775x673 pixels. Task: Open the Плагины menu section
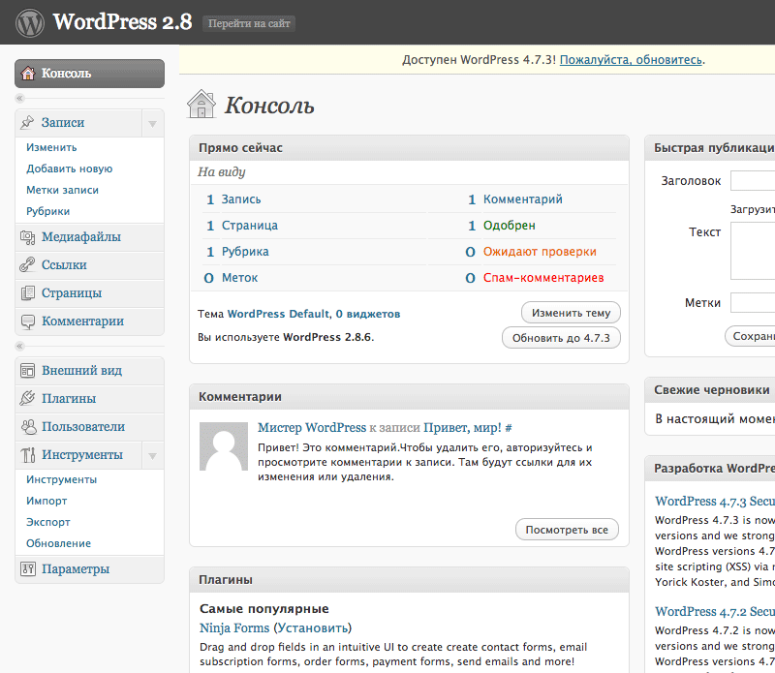pos(89,399)
